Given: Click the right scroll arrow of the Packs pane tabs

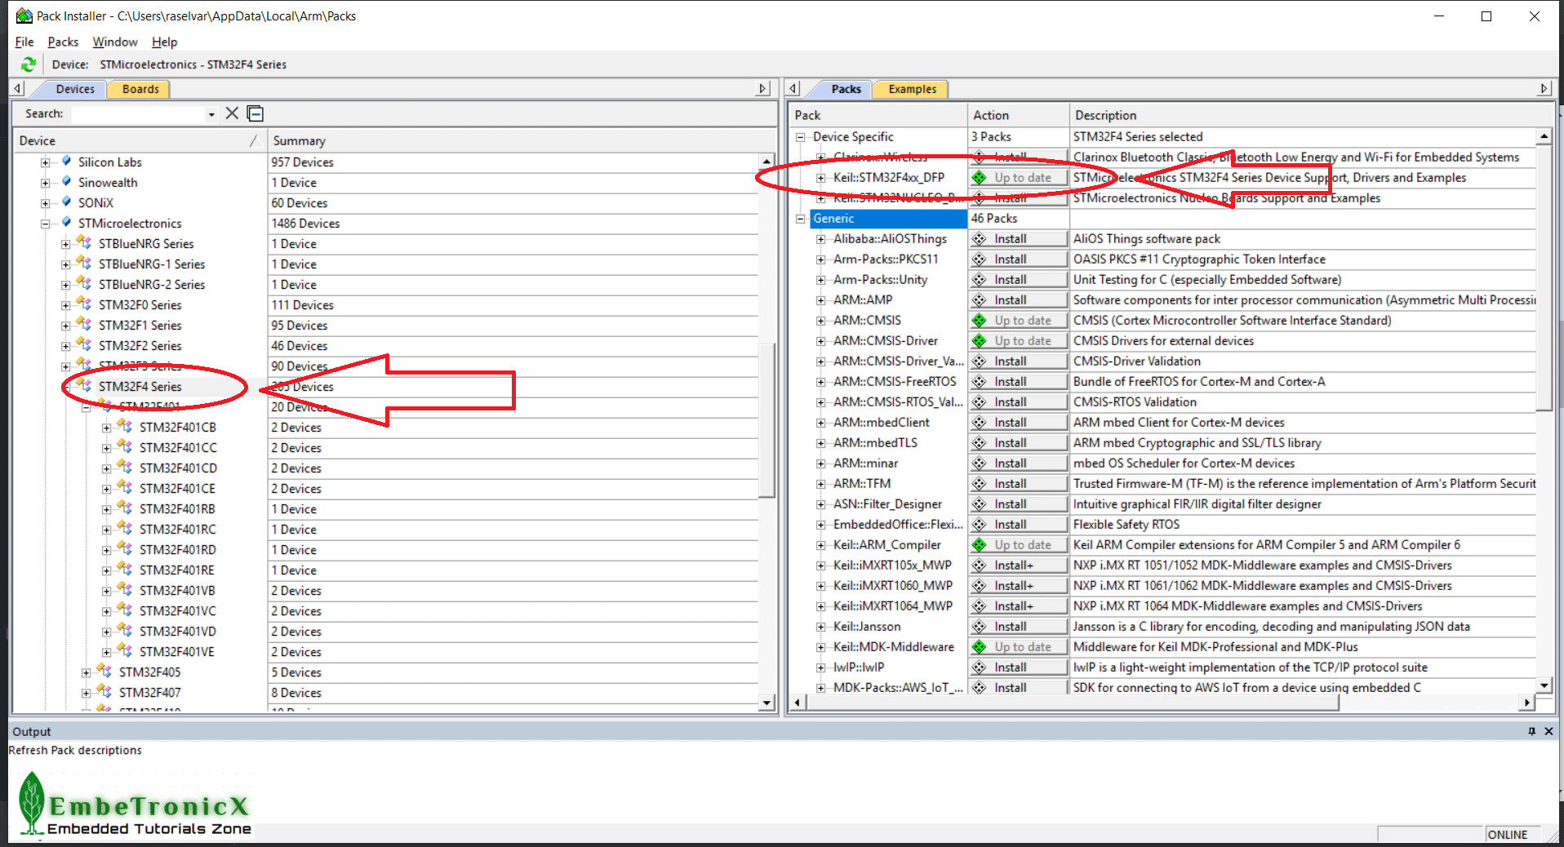Looking at the screenshot, I should point(1544,88).
